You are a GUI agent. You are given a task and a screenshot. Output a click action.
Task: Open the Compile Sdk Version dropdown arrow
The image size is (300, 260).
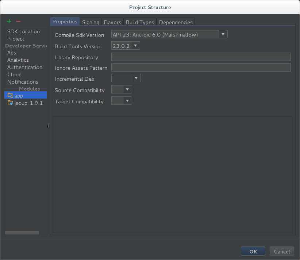(x=223, y=34)
